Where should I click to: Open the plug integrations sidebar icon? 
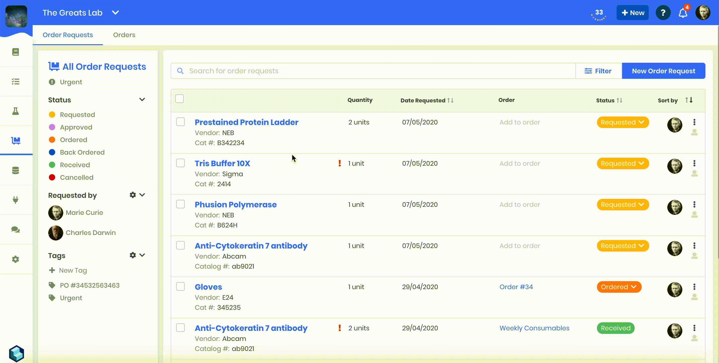[16, 200]
